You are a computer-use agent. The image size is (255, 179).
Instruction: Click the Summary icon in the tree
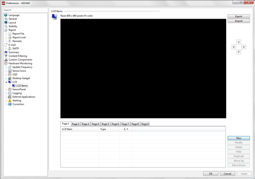tap(6, 53)
